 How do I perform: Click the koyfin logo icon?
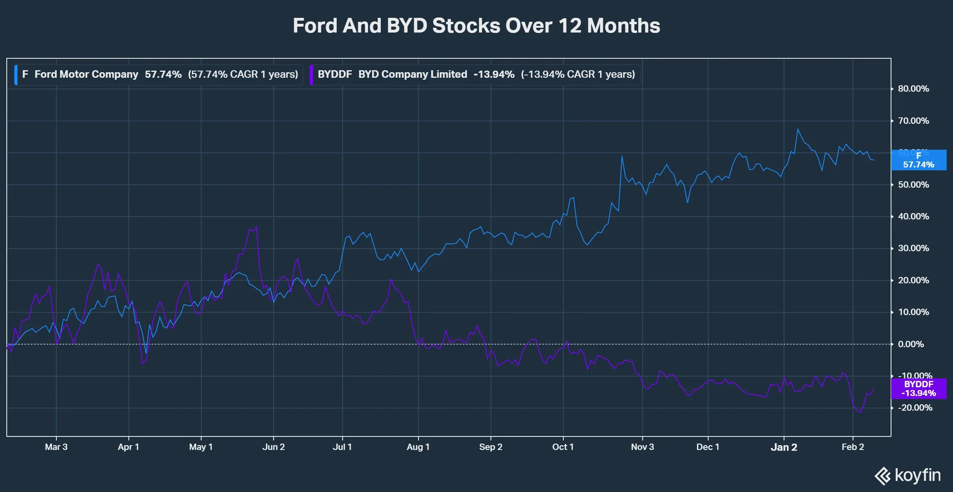883,476
